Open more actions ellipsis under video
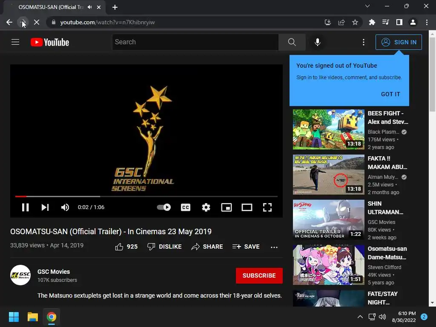 pos(274,247)
